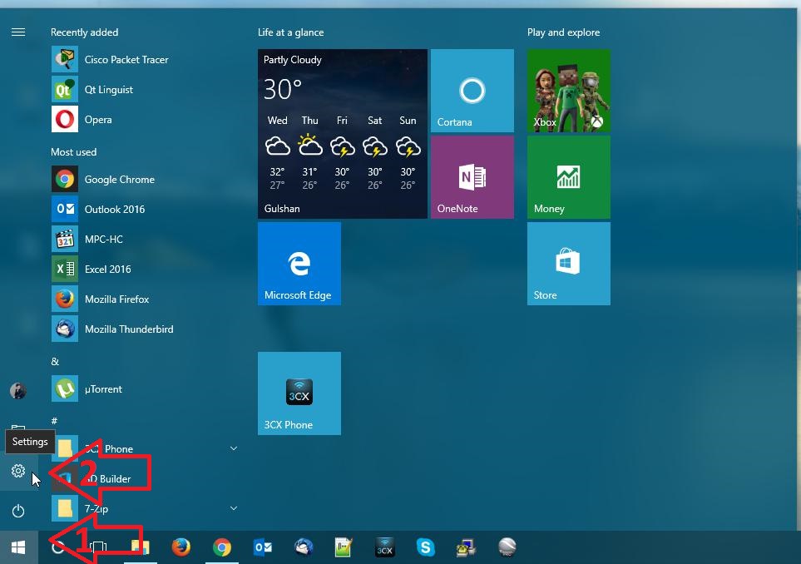Click the Power button in Start menu
801x564 pixels.
(18, 510)
